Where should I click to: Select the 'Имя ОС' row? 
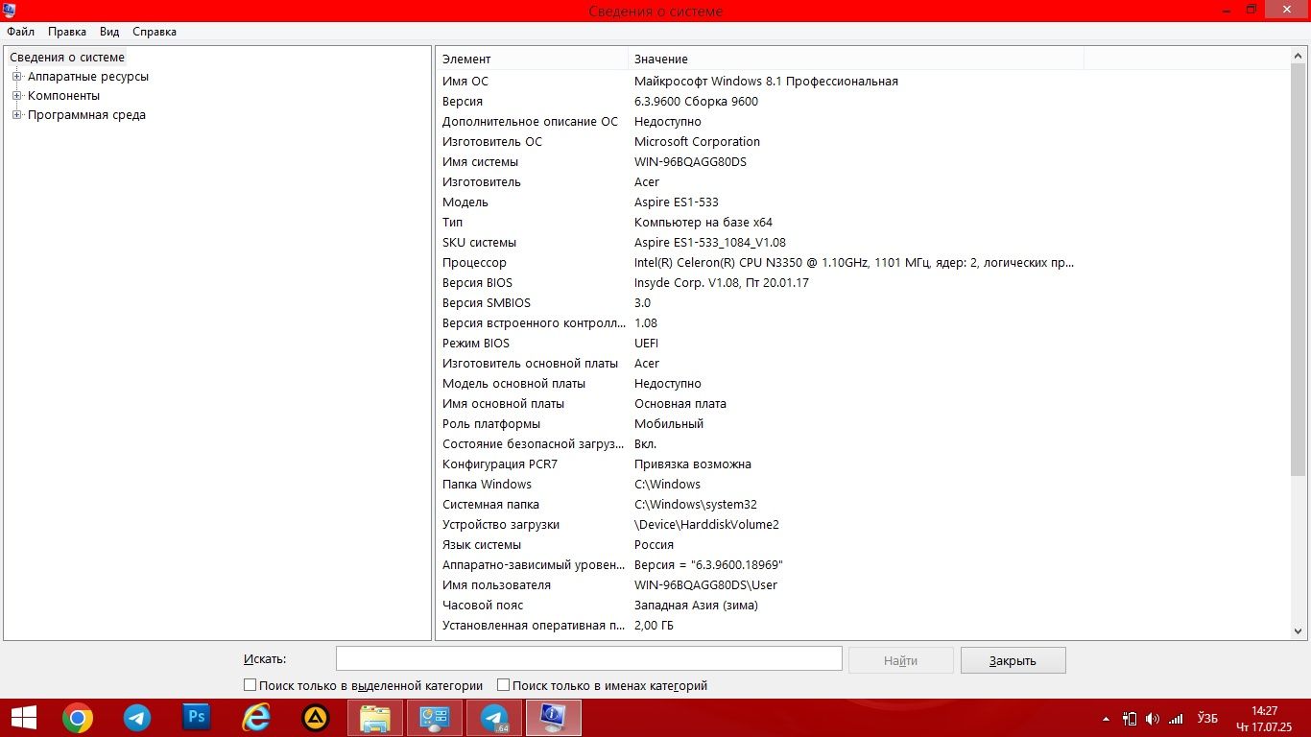(x=863, y=82)
